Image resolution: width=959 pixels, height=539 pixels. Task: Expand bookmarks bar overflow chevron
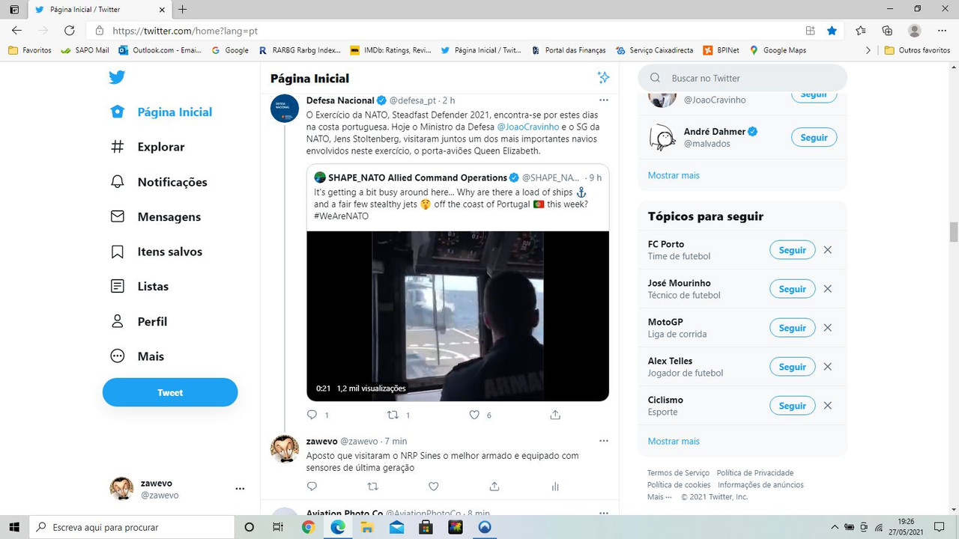(868, 50)
